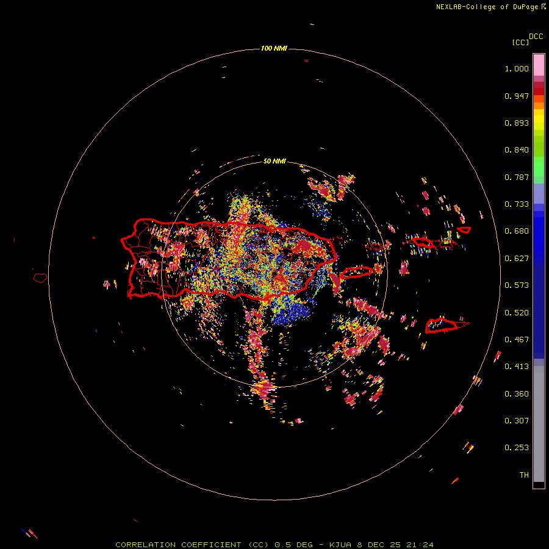Click the 0.893 scale value
The height and width of the screenshot is (549, 549).
point(517,123)
